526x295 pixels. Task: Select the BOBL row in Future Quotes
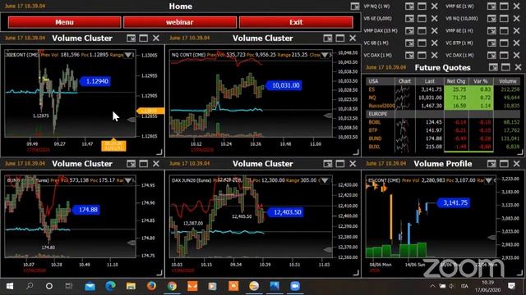tap(443, 122)
